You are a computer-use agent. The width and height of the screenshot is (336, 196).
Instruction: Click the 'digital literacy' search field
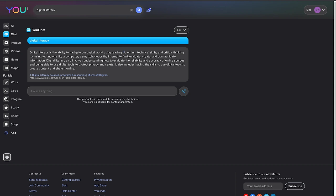(82, 10)
